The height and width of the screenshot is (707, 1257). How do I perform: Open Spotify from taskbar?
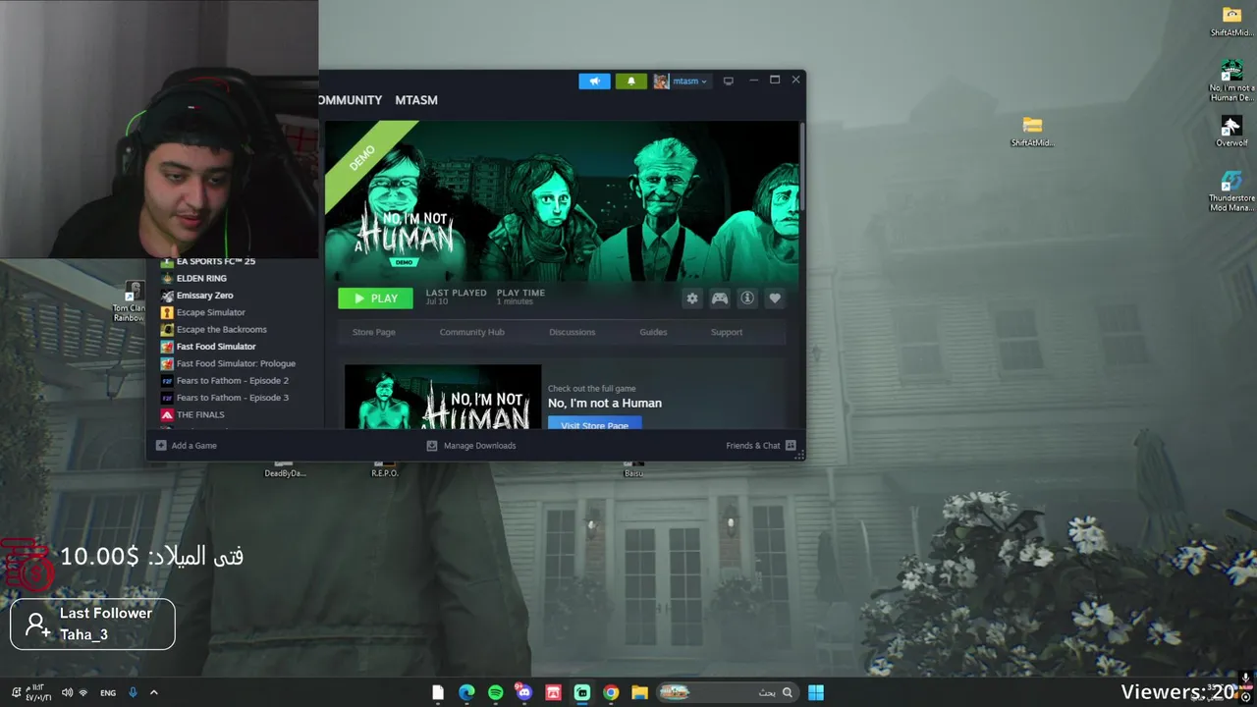495,692
